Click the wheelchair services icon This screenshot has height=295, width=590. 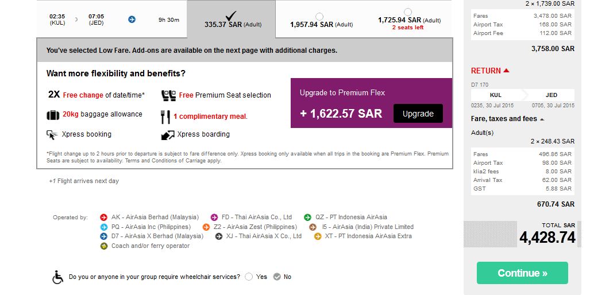58,277
